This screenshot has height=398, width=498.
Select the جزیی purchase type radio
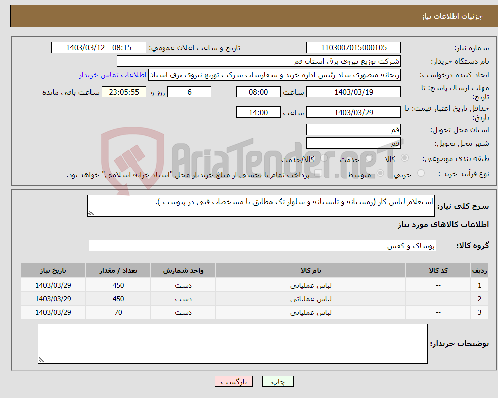pyautogui.click(x=421, y=173)
